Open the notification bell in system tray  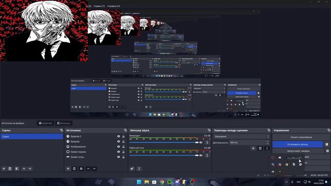326,182
